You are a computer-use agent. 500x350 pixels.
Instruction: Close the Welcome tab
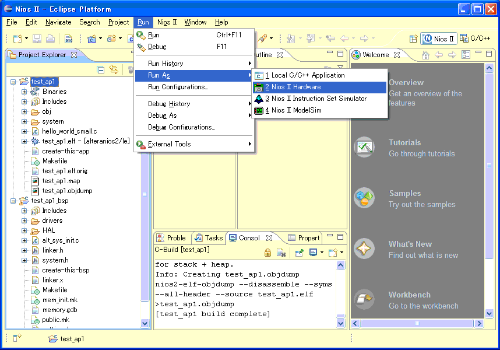(x=397, y=55)
